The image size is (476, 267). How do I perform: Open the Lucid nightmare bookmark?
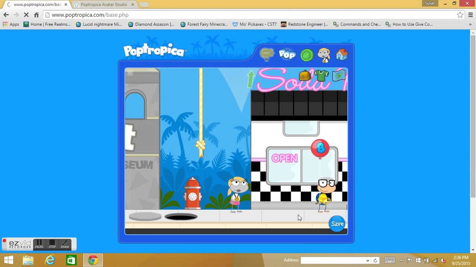point(99,24)
